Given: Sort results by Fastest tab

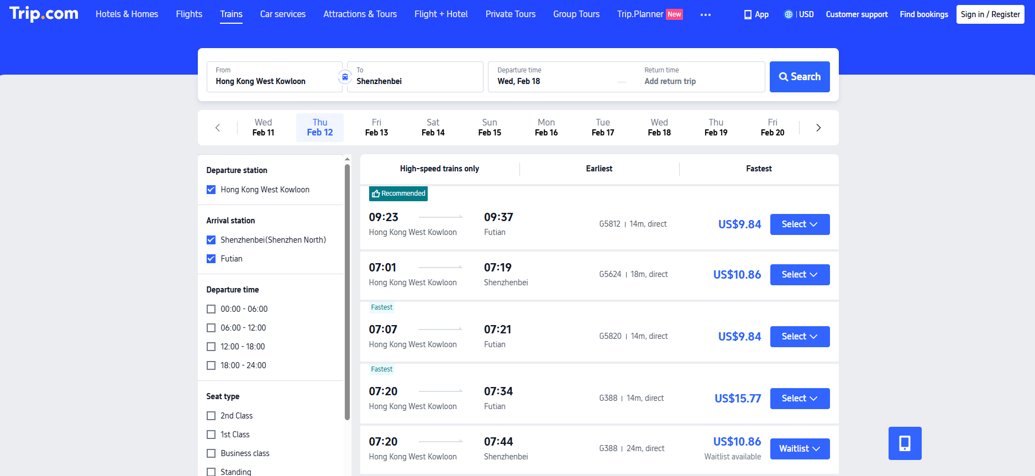Looking at the screenshot, I should tap(758, 169).
